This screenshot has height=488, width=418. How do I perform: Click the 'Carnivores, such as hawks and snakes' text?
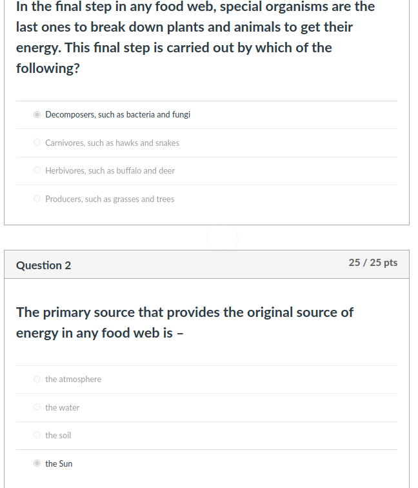coord(112,143)
